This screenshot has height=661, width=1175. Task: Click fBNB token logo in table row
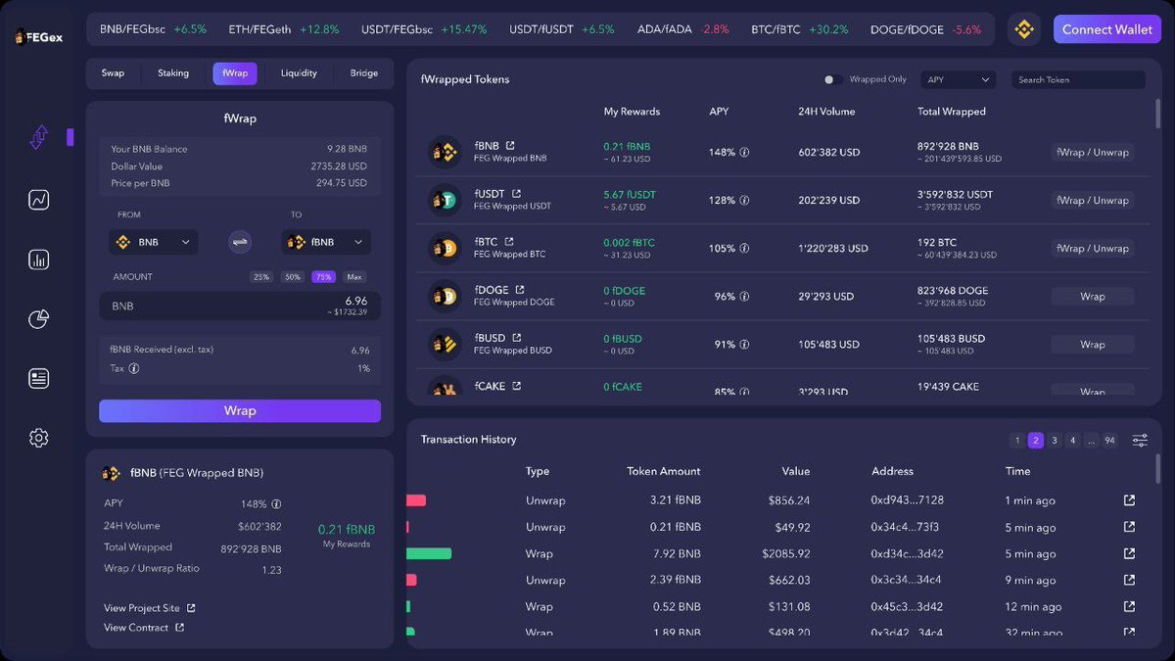446,152
